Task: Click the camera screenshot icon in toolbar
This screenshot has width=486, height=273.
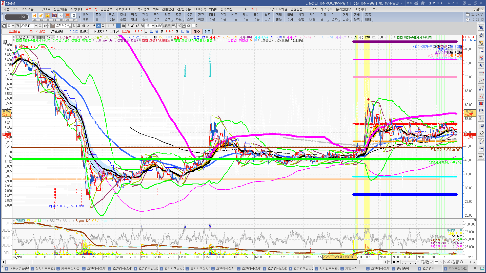Action: 54,16
